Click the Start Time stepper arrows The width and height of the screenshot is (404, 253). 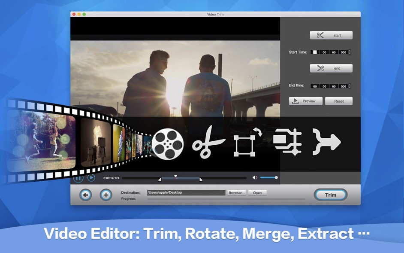pyautogui.click(x=350, y=52)
